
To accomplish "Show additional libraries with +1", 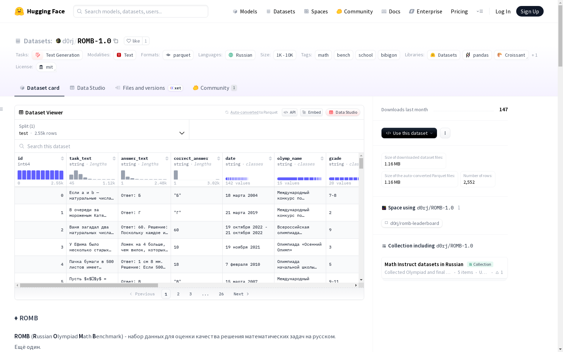I will (534, 55).
